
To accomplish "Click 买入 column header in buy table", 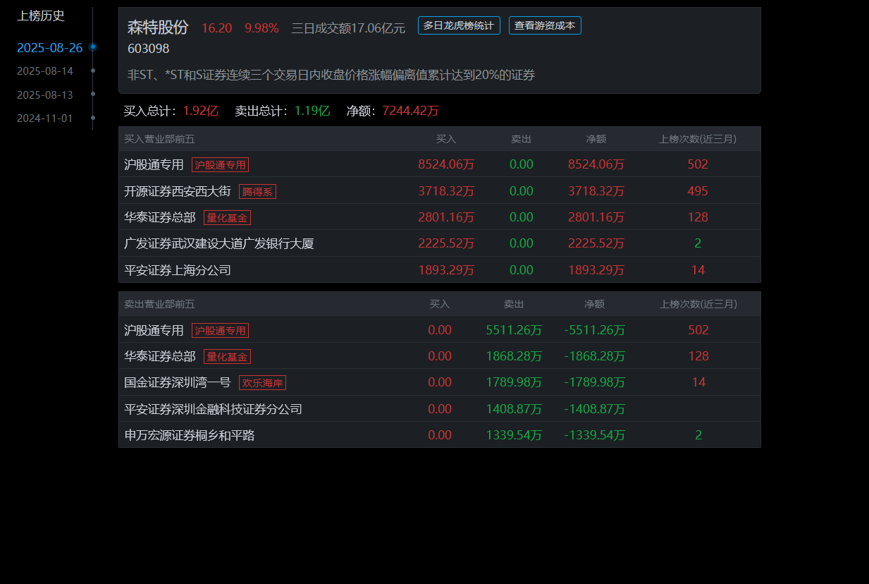I will 446,139.
